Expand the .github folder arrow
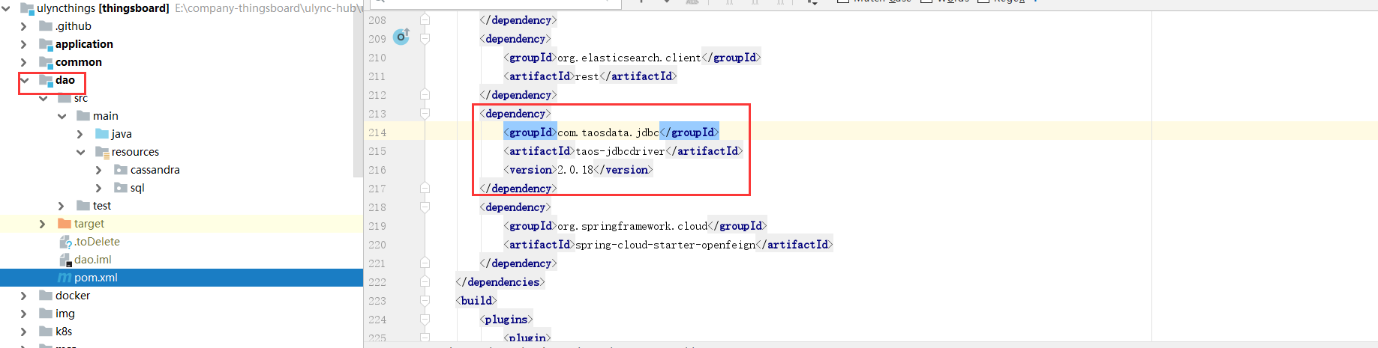Viewport: 1378px width, 348px height. click(23, 26)
